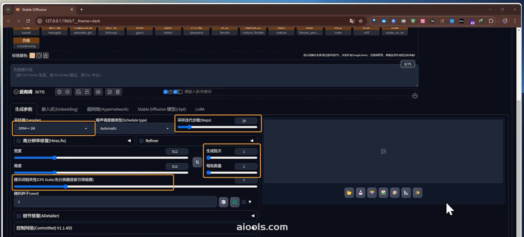
Task: Expand the Hires.fix section arrow
Action: 129,141
